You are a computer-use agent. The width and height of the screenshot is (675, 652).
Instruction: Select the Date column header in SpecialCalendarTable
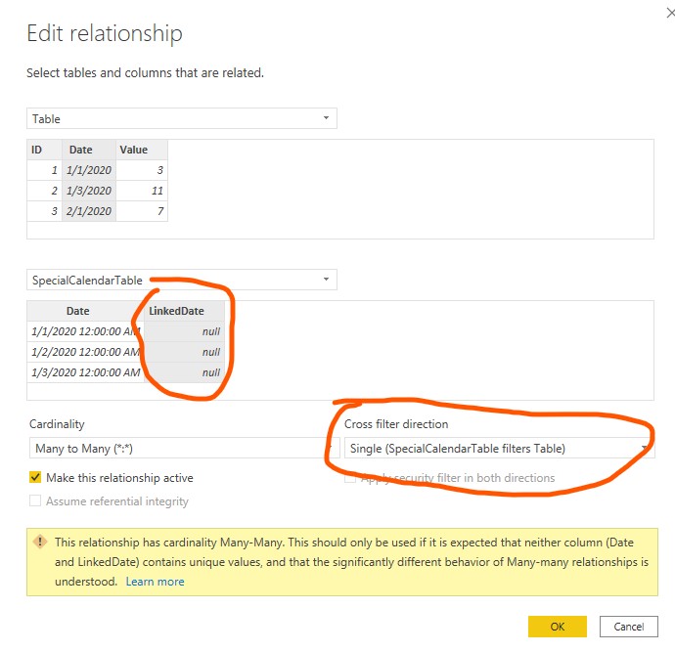point(86,311)
